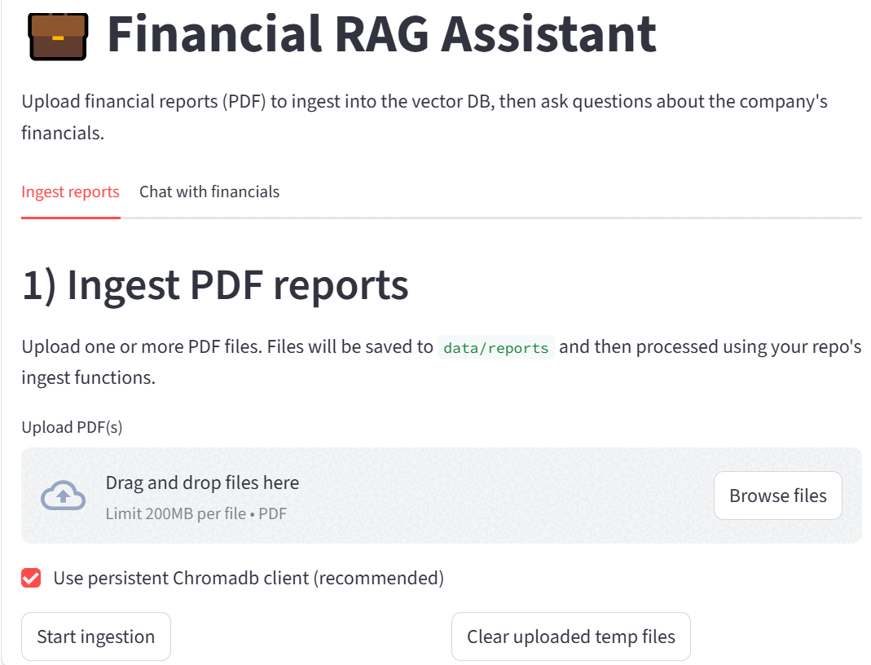Switch to the Chat with financials tab
This screenshot has height=665, width=871.
point(209,192)
